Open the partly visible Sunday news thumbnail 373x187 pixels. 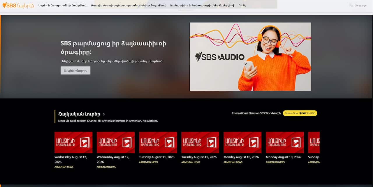[x=314, y=143]
